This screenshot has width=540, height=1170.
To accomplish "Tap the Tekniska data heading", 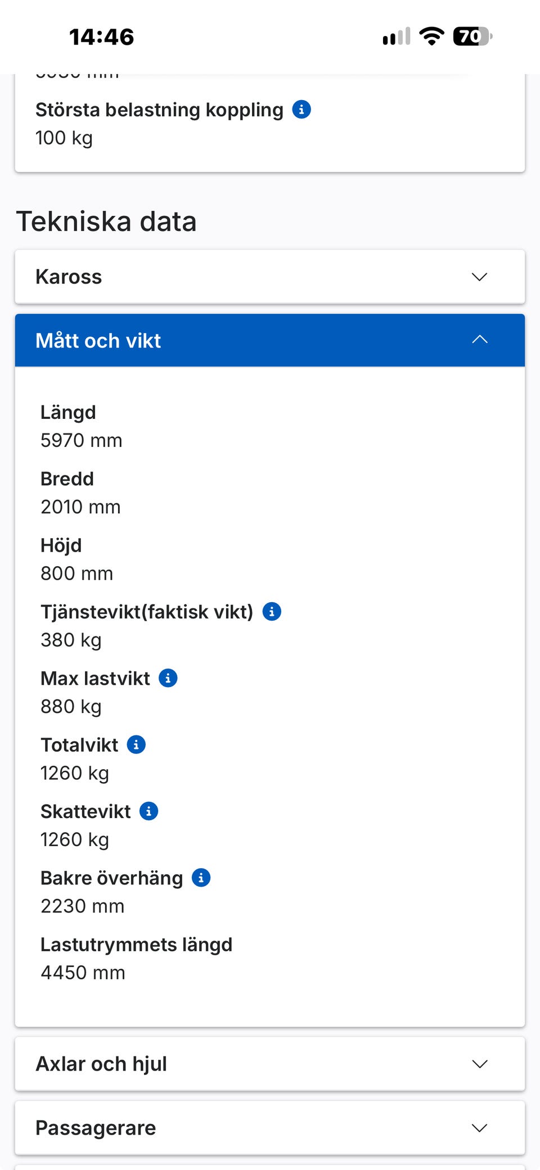I will (x=106, y=221).
